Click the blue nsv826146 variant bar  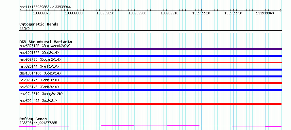coord(150,90)
